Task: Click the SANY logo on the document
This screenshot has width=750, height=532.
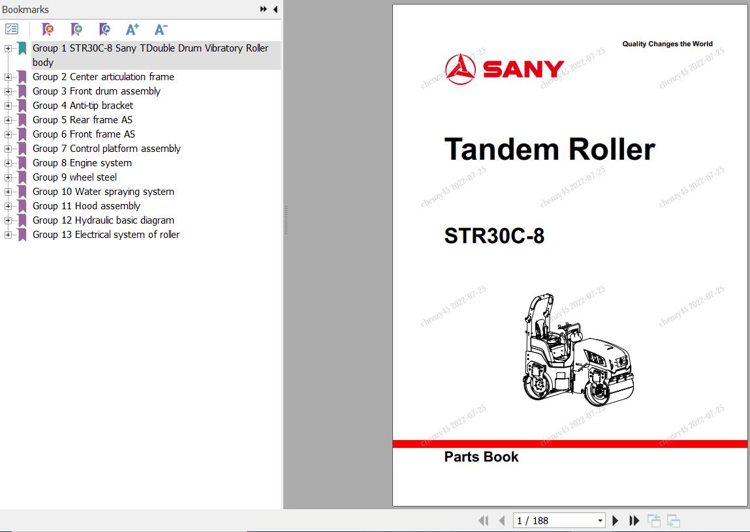Action: coord(505,69)
